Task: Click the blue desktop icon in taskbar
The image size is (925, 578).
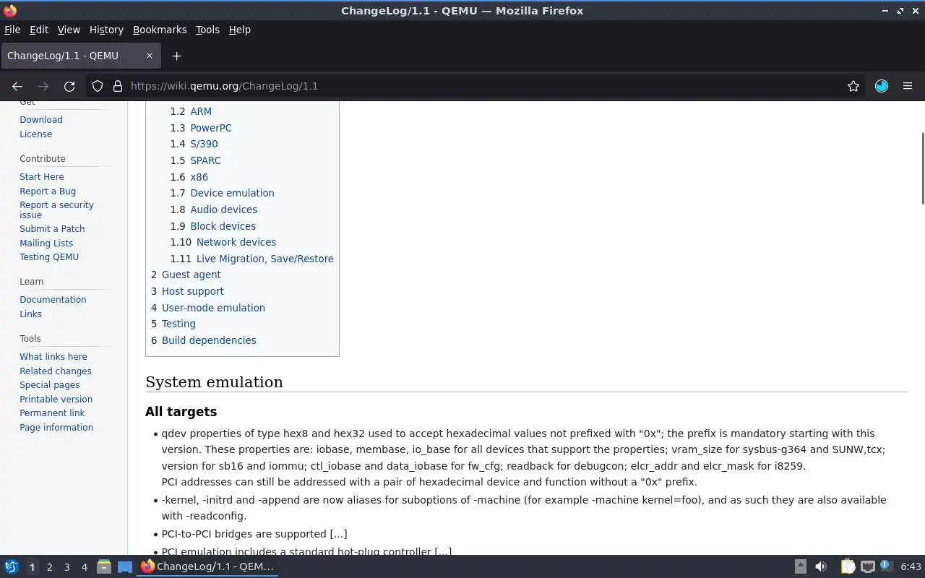Action: click(x=125, y=566)
